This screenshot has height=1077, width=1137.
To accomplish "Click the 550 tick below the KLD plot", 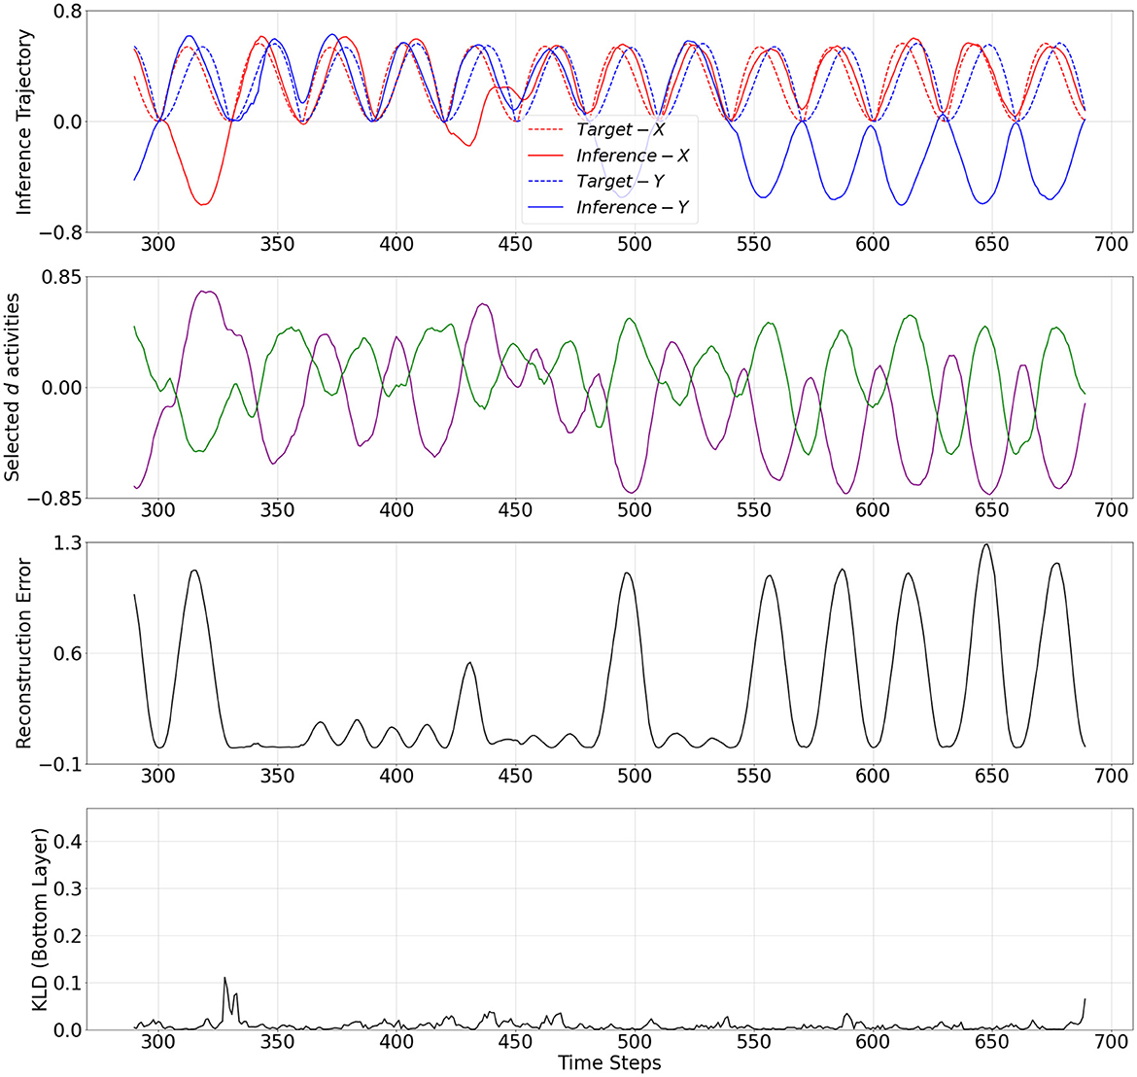I will (x=754, y=1042).
